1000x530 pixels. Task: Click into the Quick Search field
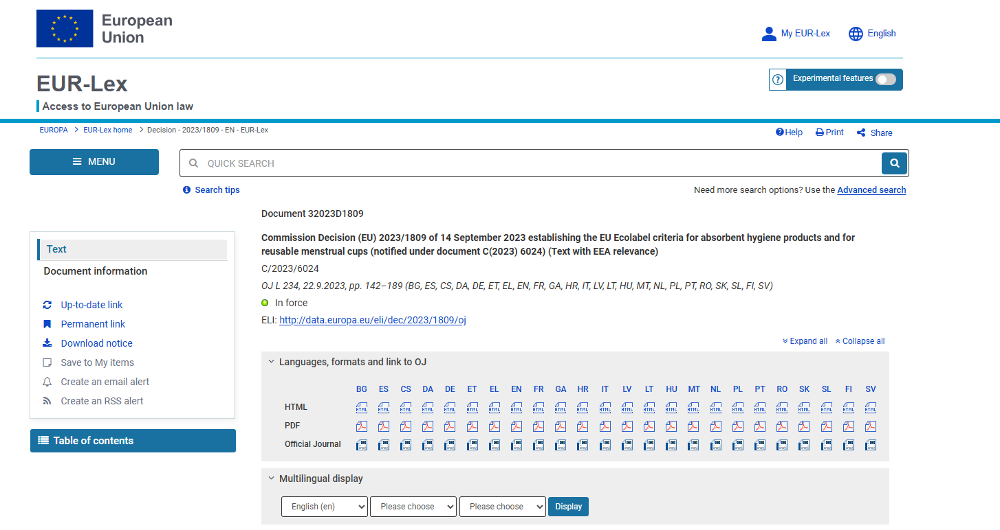(x=530, y=163)
